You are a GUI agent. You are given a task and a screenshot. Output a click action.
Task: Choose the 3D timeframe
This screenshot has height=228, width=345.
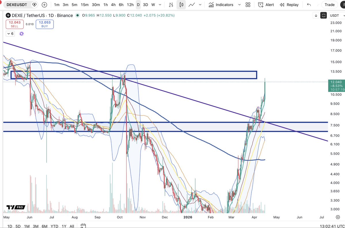point(145,5)
